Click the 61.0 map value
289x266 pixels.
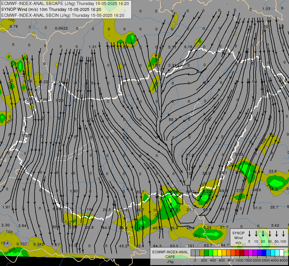[x=257, y=208]
